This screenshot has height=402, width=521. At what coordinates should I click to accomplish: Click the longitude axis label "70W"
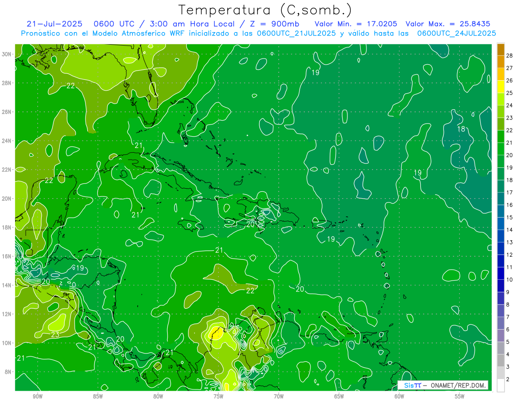click(279, 396)
